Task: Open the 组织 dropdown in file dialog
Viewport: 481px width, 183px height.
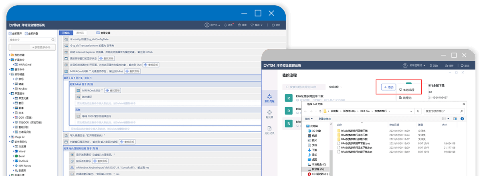Action: point(309,119)
